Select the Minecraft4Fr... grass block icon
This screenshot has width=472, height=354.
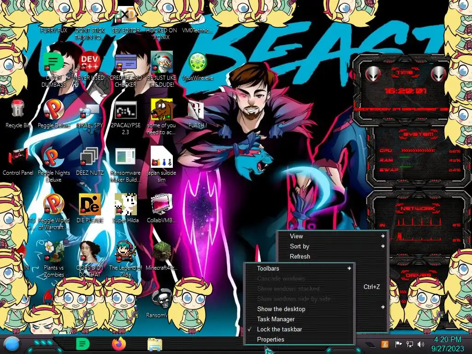[162, 252]
